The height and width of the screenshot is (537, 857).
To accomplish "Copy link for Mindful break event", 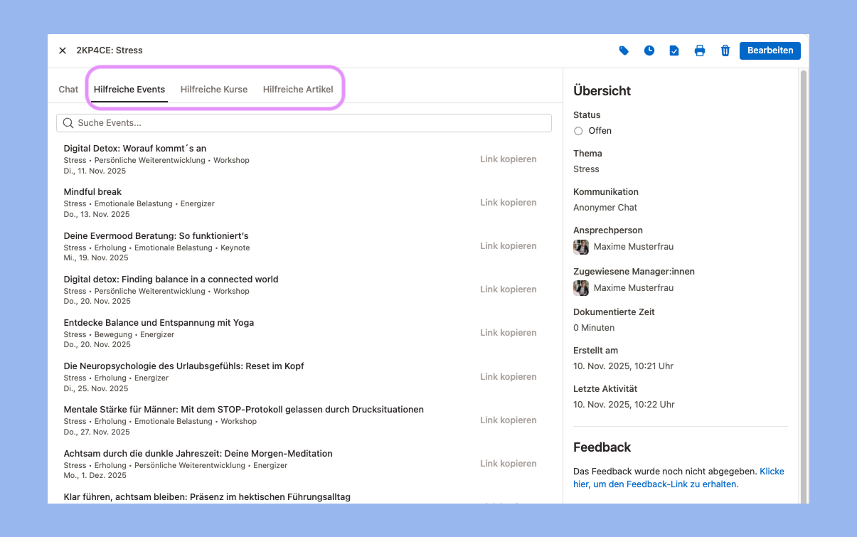I will (508, 203).
